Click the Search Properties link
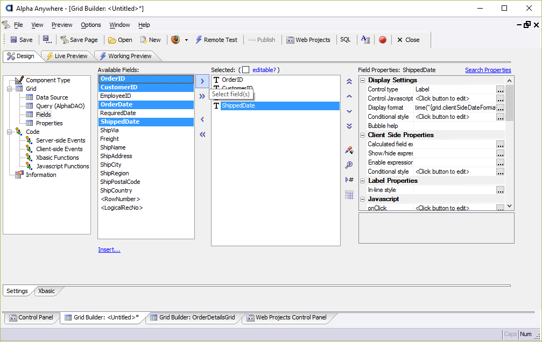This screenshot has width=542, height=342. [x=488, y=70]
